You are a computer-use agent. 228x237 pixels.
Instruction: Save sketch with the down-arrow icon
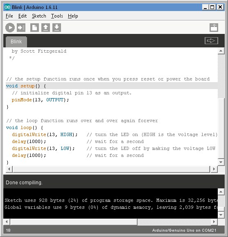[56, 28]
